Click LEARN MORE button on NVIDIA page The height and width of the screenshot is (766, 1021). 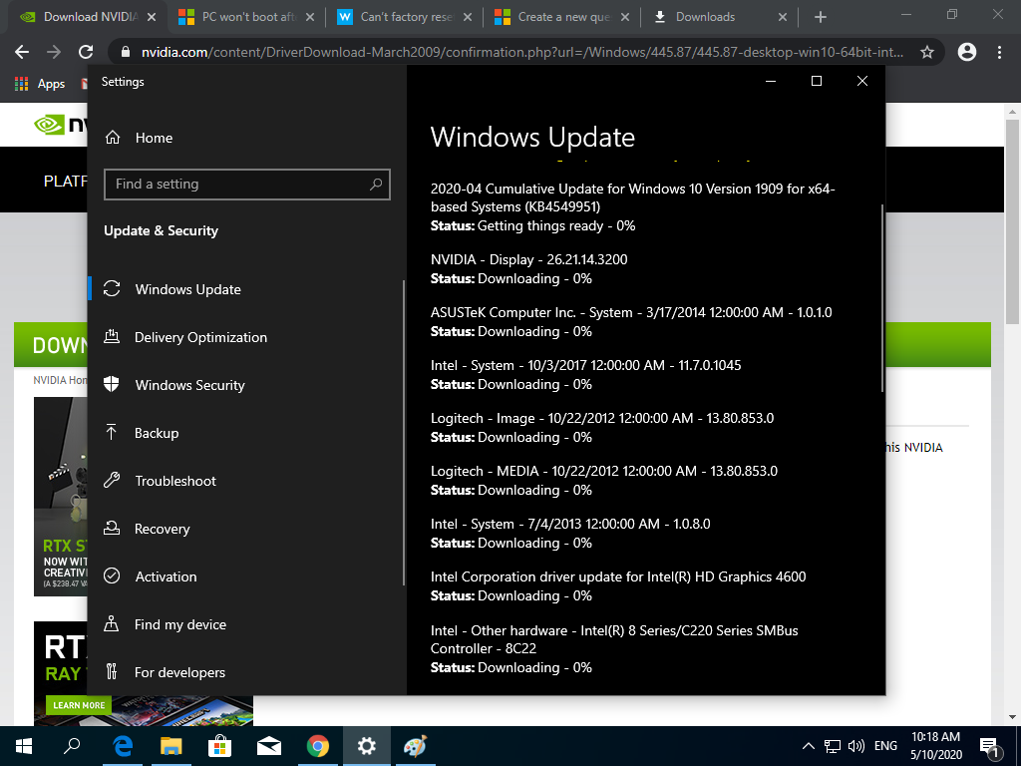79,705
